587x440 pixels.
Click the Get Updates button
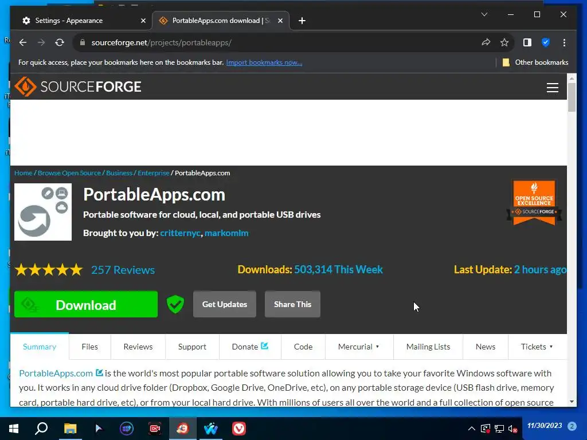pos(225,304)
